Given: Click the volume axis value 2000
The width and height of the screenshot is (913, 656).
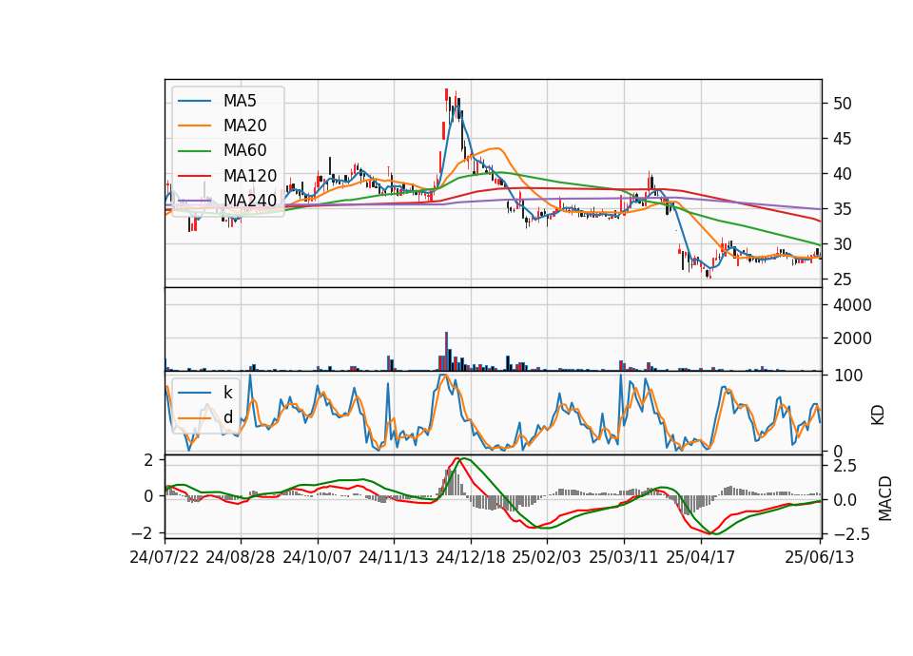Looking at the screenshot, I should (852, 338).
